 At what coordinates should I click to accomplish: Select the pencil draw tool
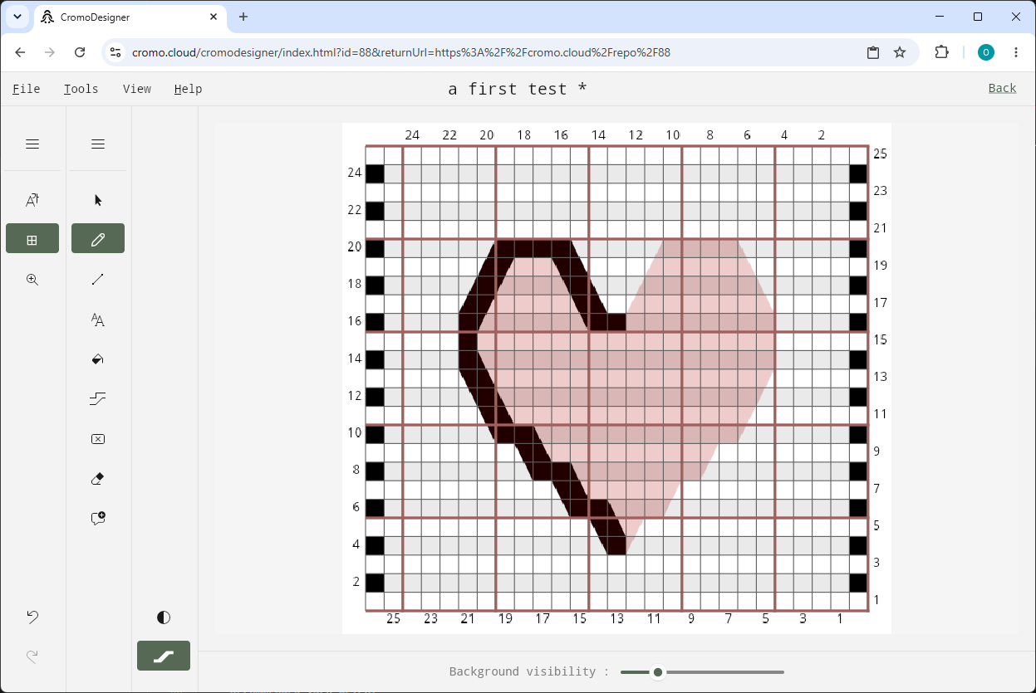98,239
